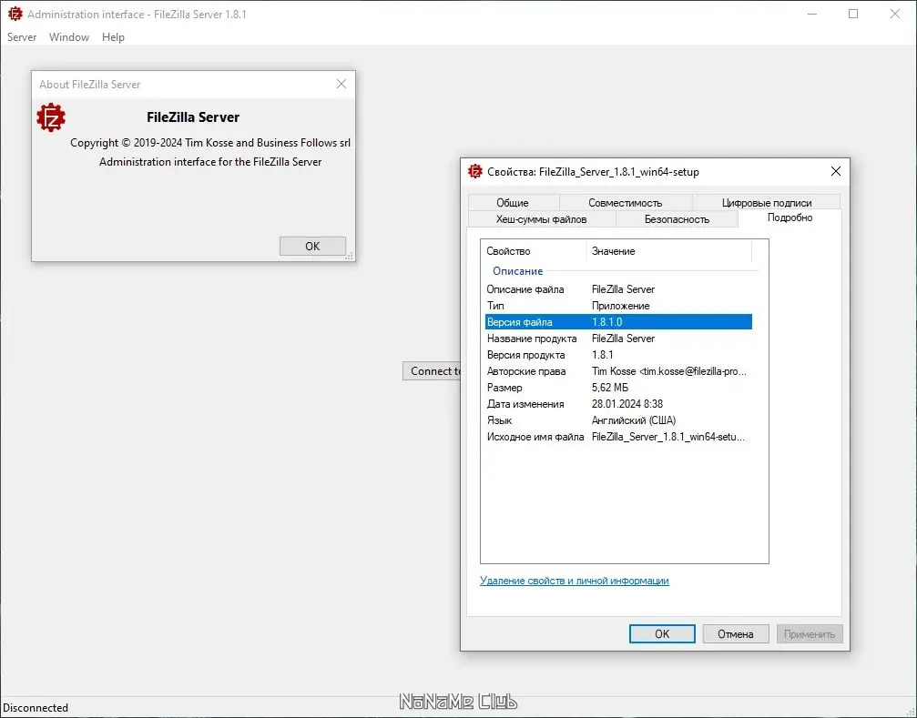Viewport: 917px width, 718px height.
Task: Click the FileZilla icon in main title bar
Action: (15, 14)
